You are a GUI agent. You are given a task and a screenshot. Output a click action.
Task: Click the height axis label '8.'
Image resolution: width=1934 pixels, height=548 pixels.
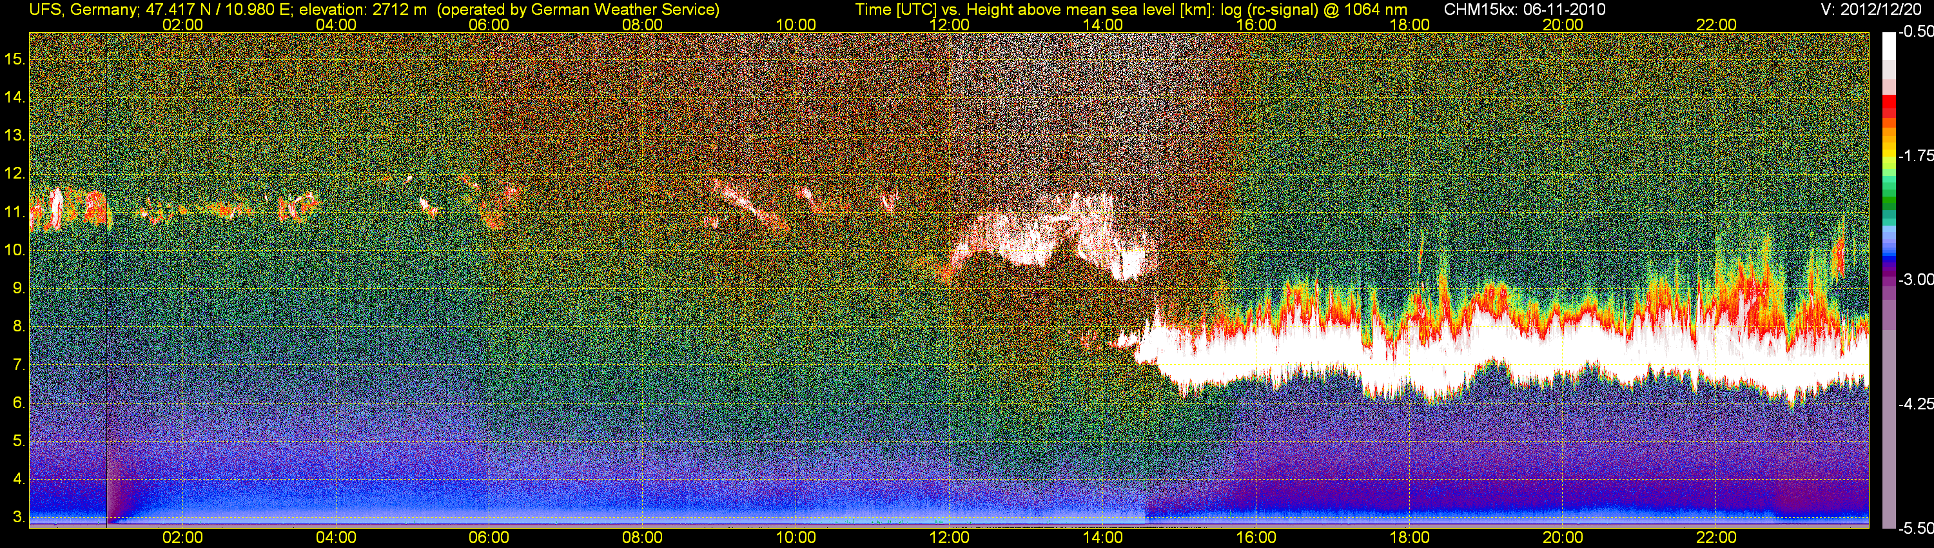click(19, 327)
